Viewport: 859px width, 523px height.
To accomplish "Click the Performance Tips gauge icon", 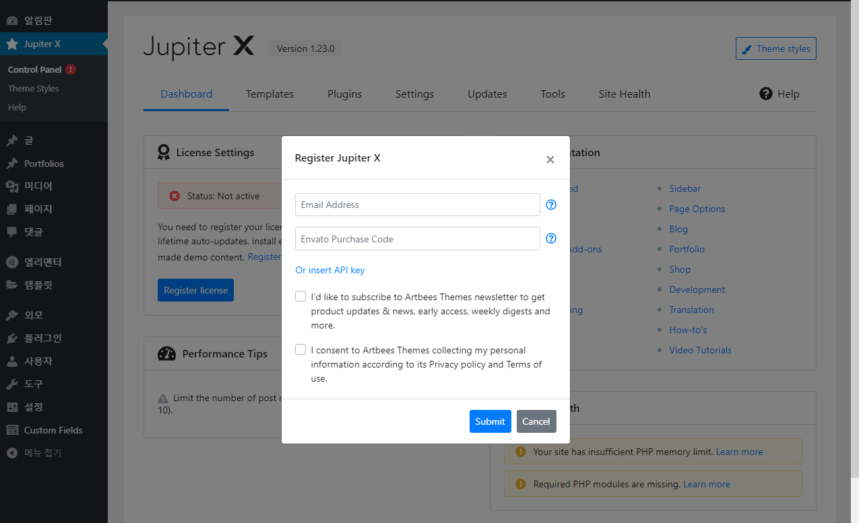I will (x=166, y=354).
